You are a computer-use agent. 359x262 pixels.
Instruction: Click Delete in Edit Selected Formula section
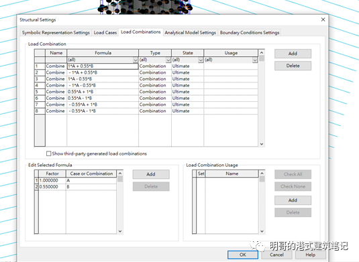click(151, 186)
